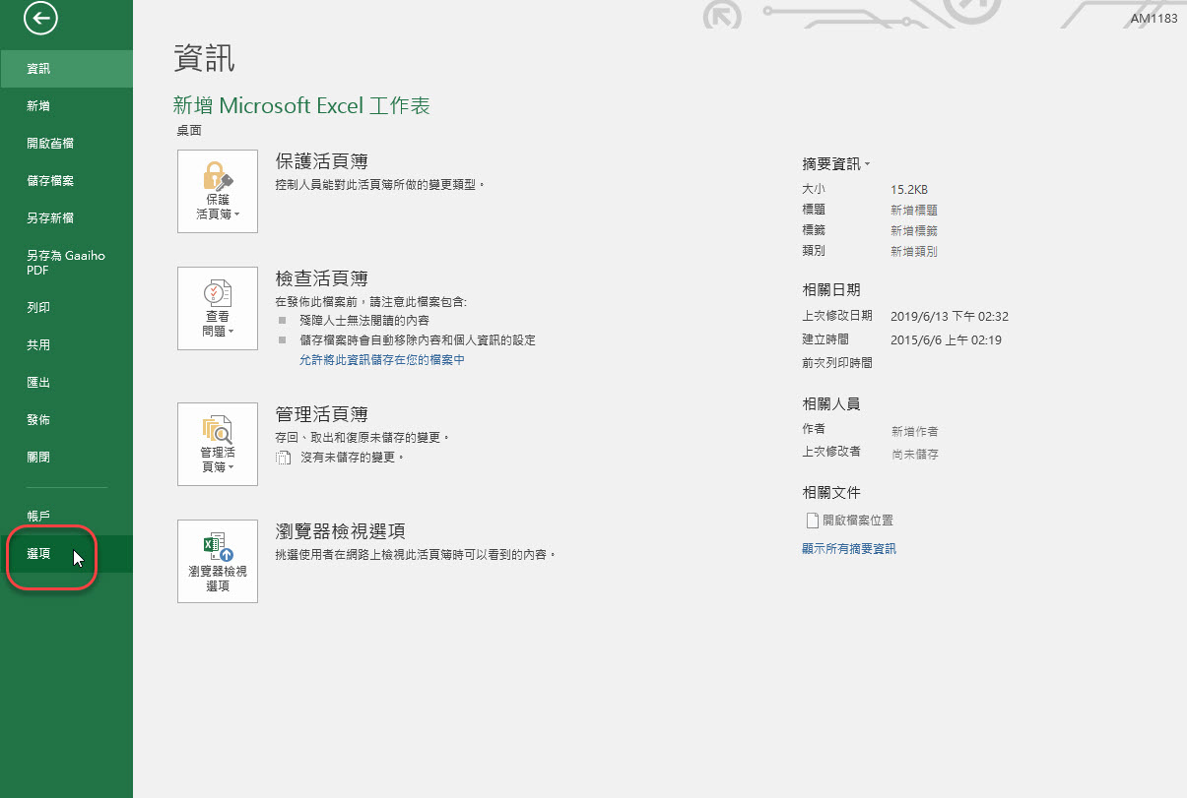This screenshot has width=1187, height=798.
Task: Click the 殘障人士無法閱讀的內容 item
Action: pyautogui.click(x=364, y=321)
